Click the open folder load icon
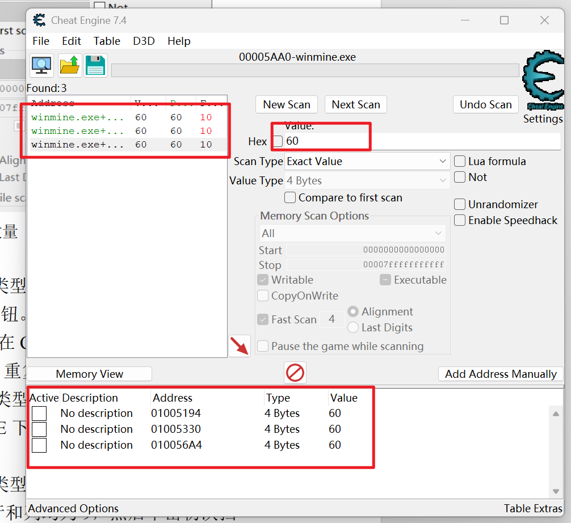Image resolution: width=571 pixels, height=523 pixels. pos(69,65)
